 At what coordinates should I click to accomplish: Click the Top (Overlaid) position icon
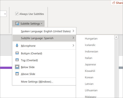[17, 60]
